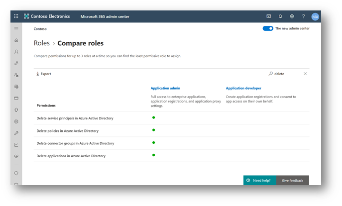Open the notifications bell
Viewport: 342px width, 206px height.
coord(280,16)
